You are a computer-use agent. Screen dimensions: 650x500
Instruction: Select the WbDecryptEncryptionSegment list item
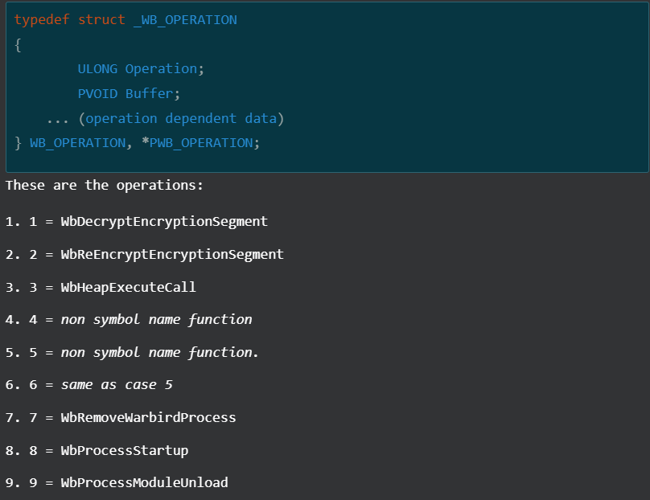(x=164, y=221)
